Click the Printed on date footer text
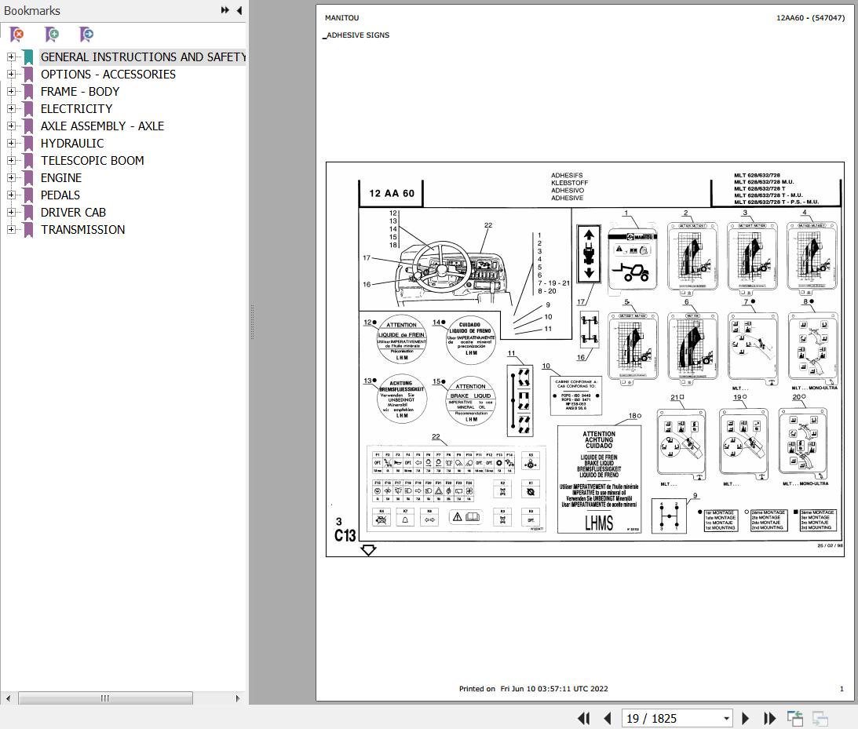The height and width of the screenshot is (729, 858). click(534, 688)
